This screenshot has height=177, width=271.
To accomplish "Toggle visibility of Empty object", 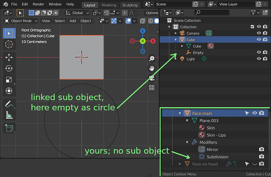I will click(x=259, y=52).
